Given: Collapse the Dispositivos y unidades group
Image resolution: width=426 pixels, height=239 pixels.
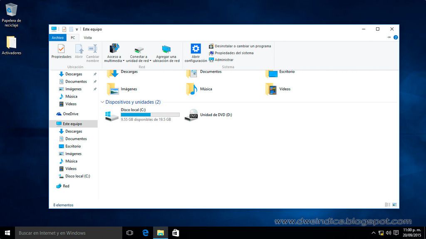Looking at the screenshot, I should 102,102.
